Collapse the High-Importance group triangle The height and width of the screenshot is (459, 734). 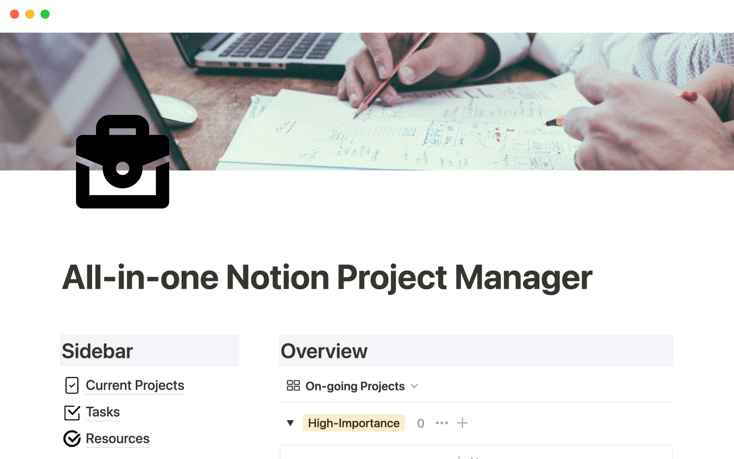290,423
